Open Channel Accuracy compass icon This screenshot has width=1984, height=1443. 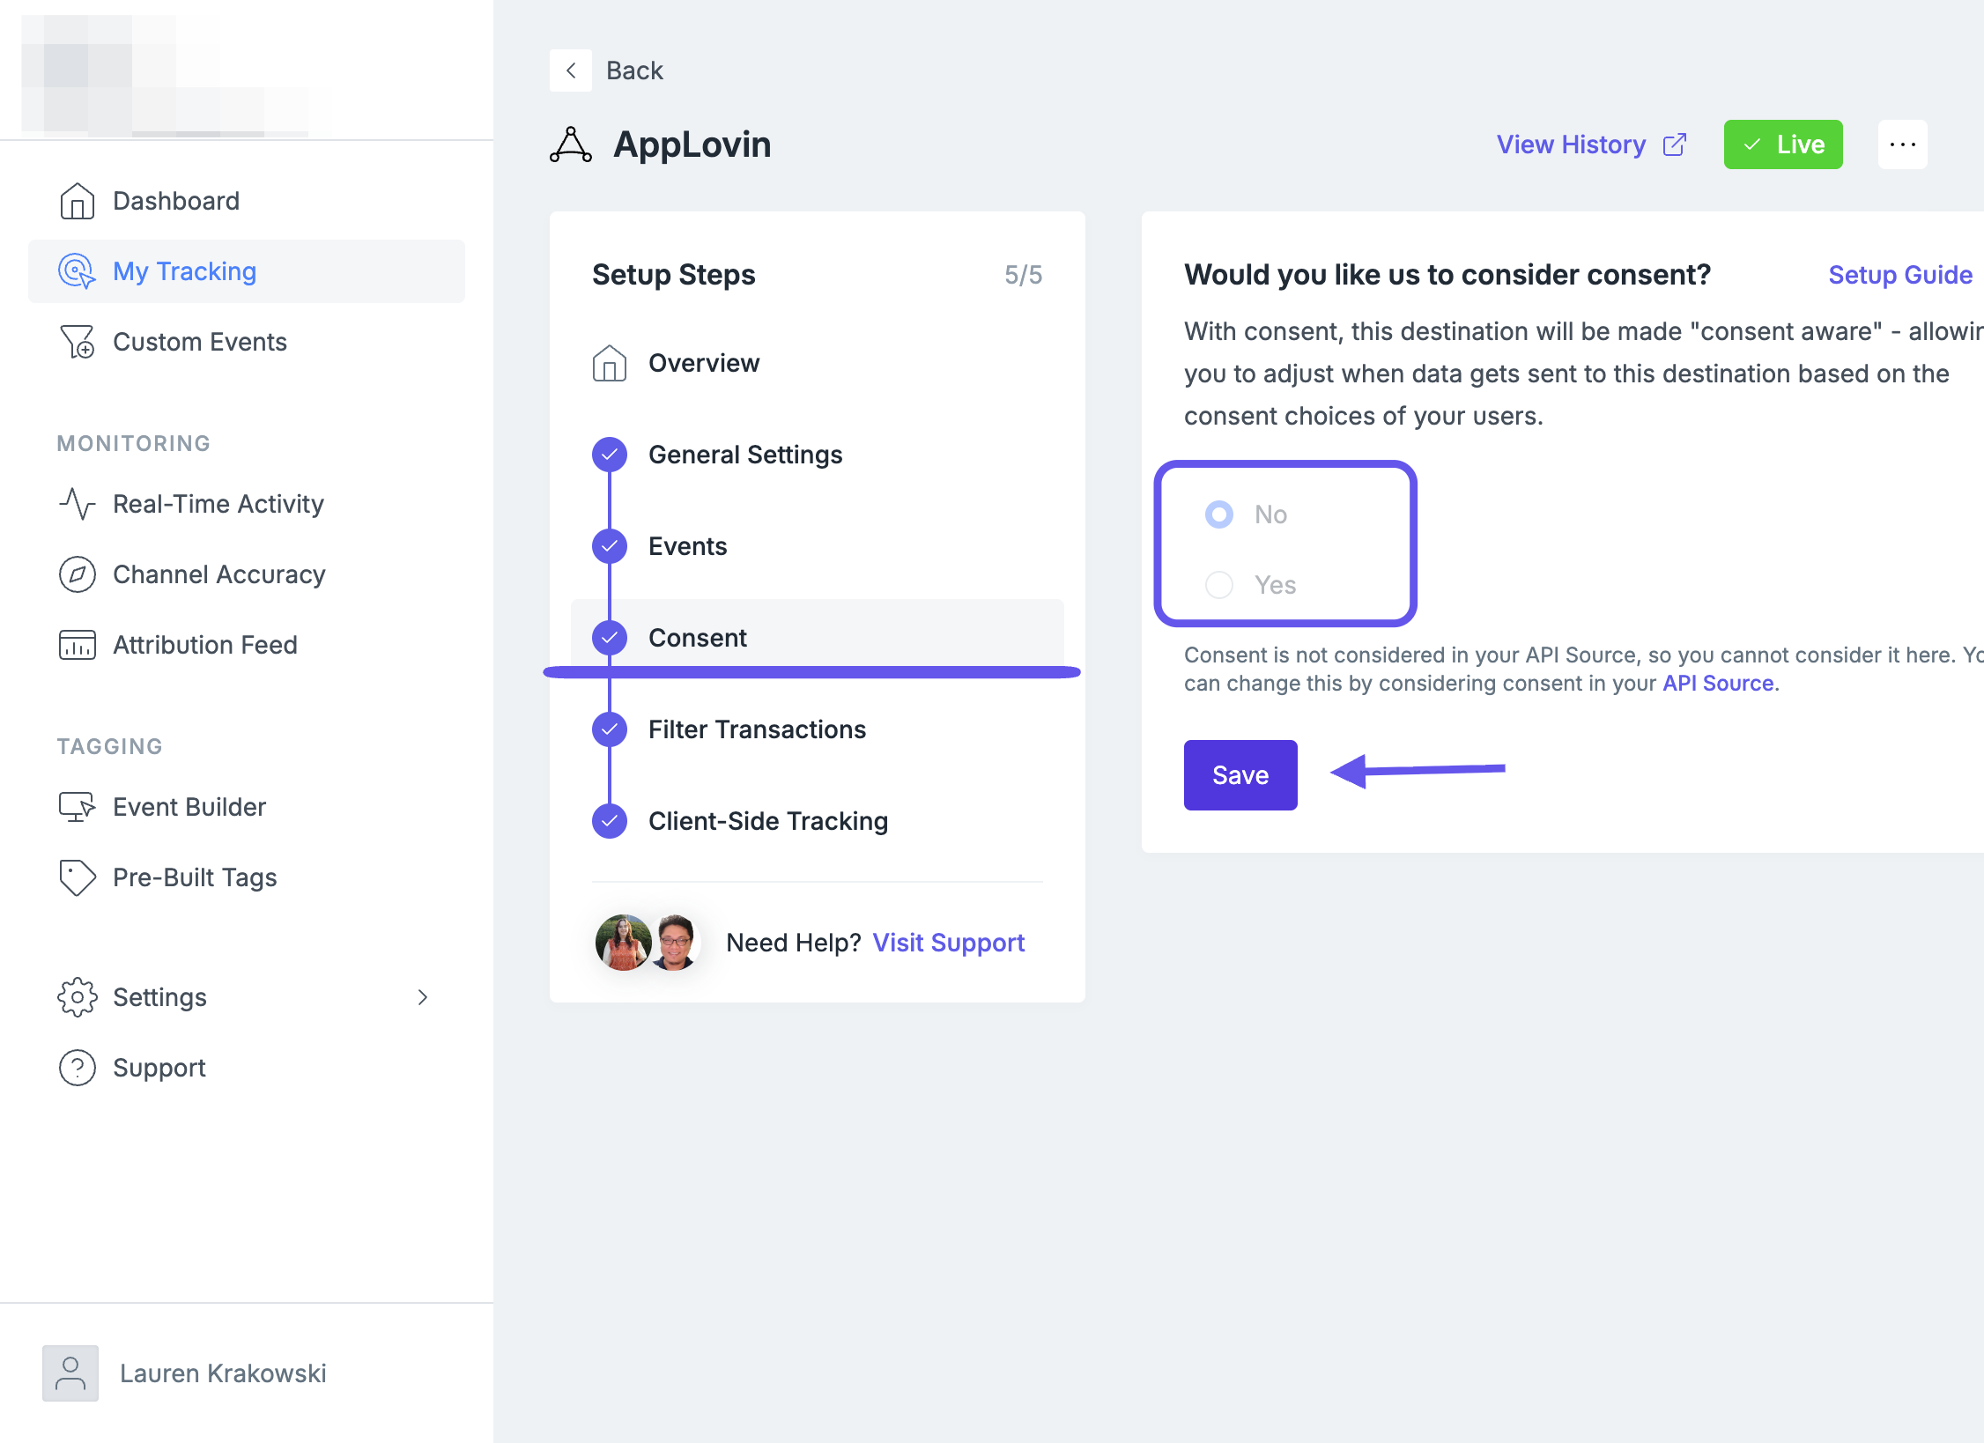point(78,574)
